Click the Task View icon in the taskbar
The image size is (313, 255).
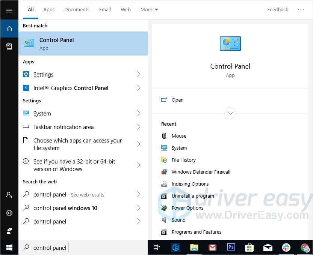click(x=156, y=247)
